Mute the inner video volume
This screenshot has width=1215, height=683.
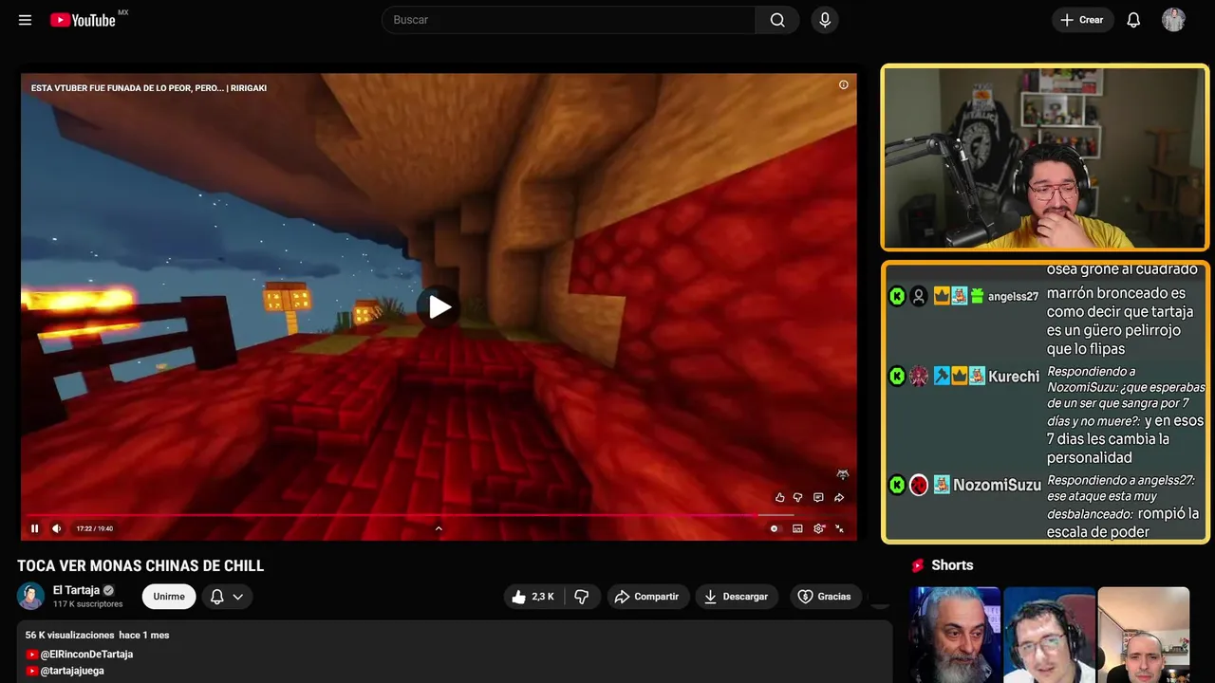[56, 528]
